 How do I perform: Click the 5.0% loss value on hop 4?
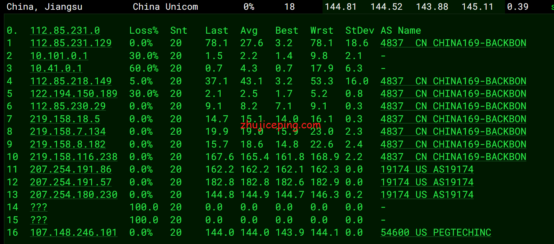(141, 81)
